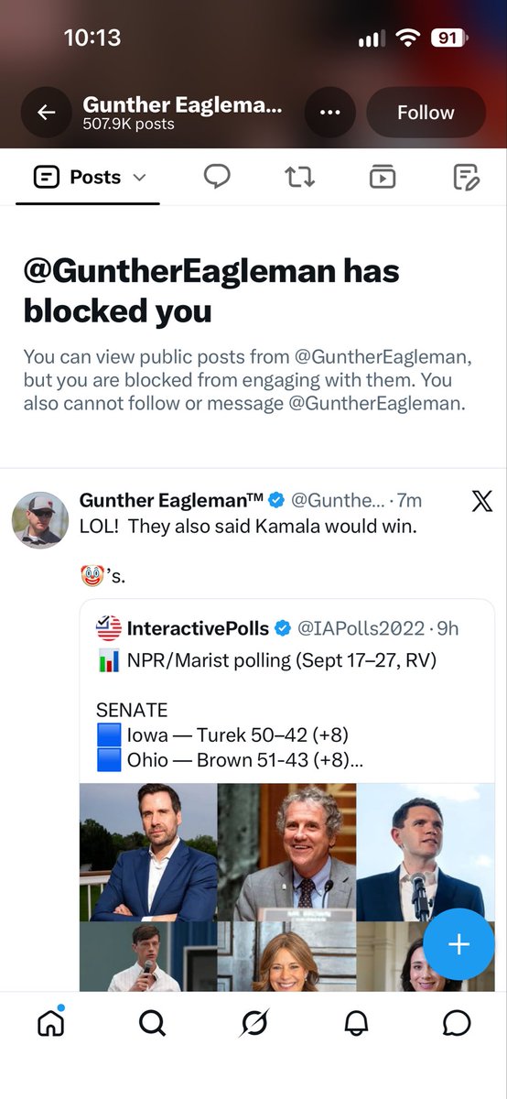The image size is (507, 1099).
Task: Switch to the Replies tab icon
Action: point(217,177)
